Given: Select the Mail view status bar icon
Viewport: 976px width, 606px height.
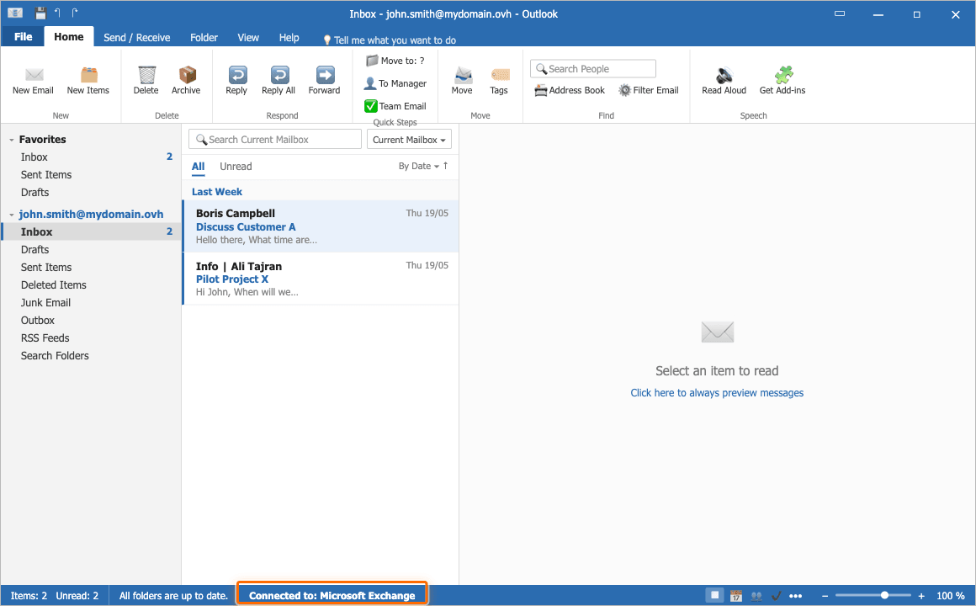Looking at the screenshot, I should [715, 595].
